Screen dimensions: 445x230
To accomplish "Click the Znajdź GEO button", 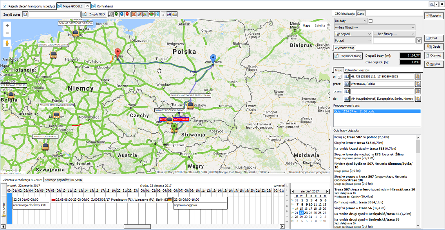I will [x=94, y=14].
